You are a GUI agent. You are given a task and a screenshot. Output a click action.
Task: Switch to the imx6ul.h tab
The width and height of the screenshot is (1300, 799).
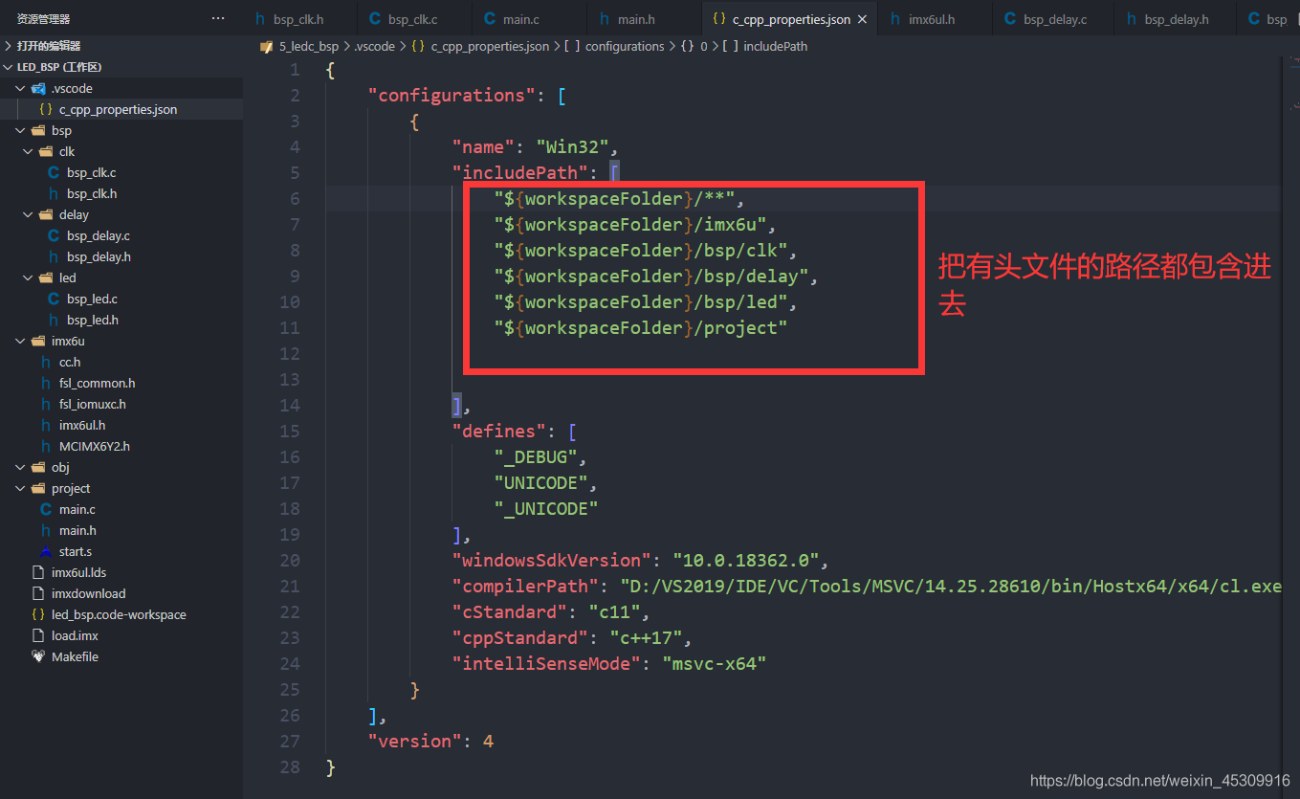(934, 19)
